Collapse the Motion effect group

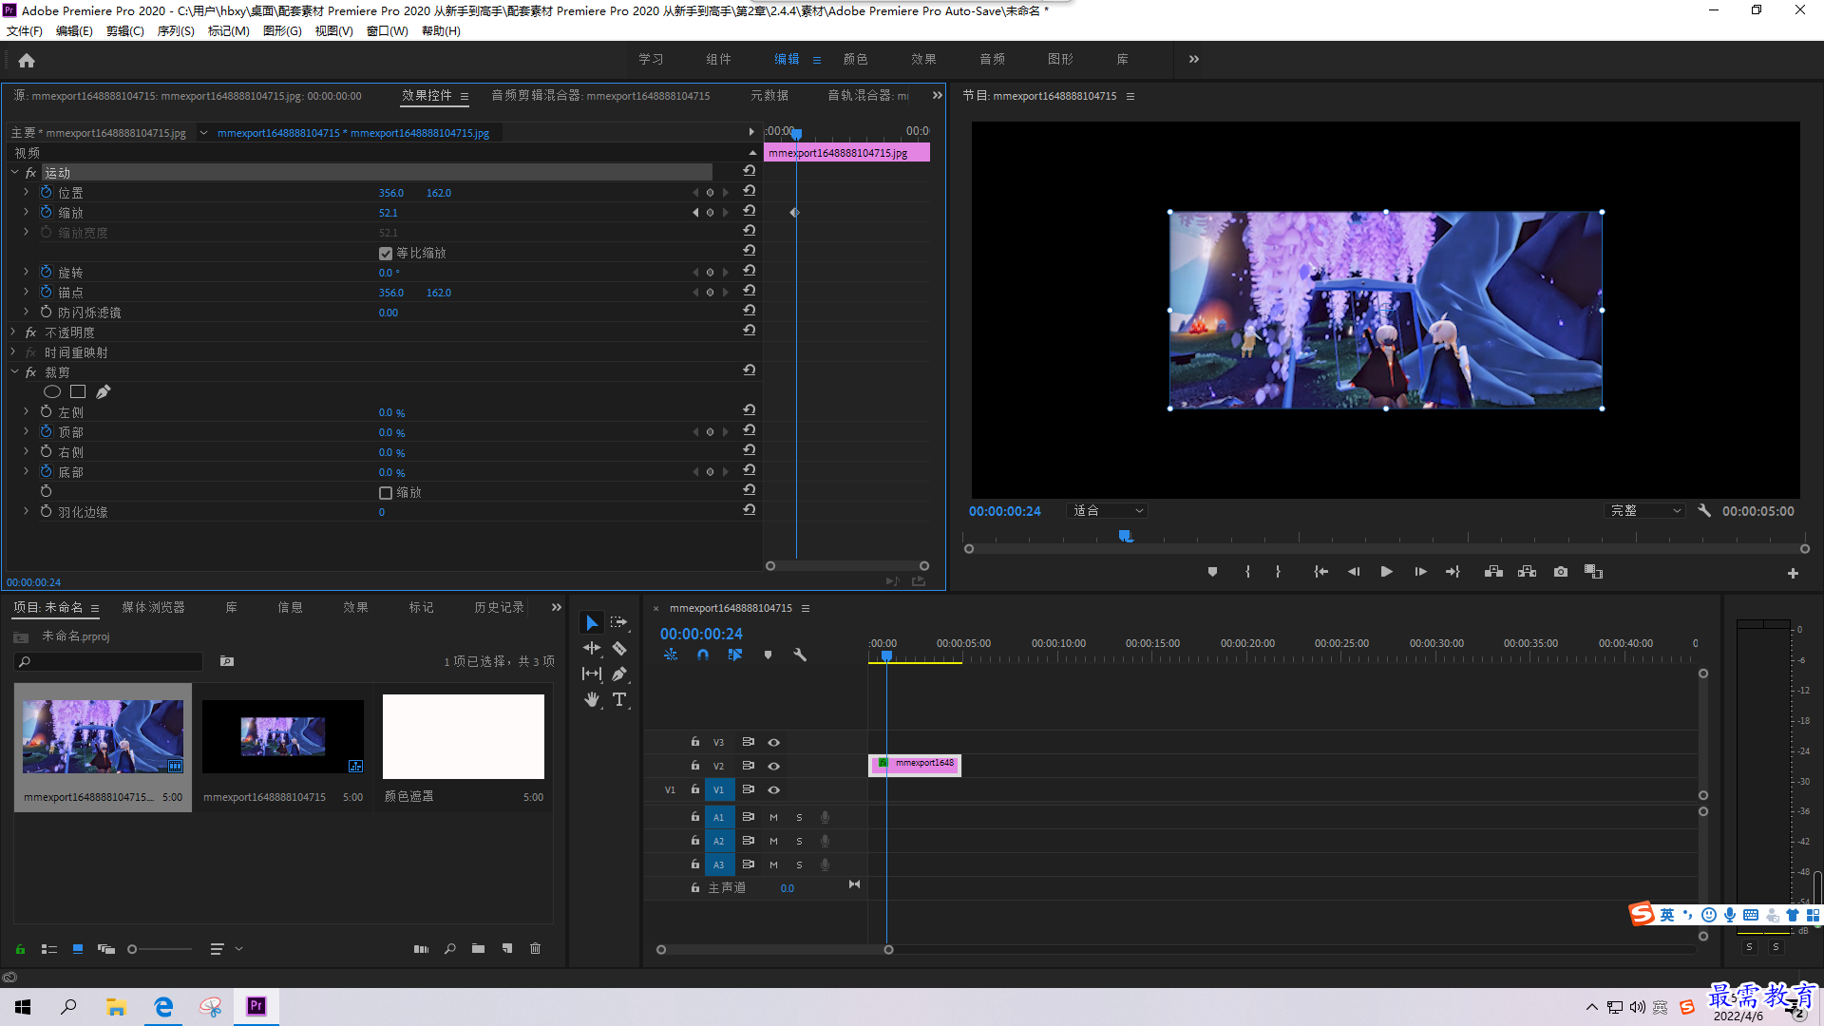coord(15,172)
